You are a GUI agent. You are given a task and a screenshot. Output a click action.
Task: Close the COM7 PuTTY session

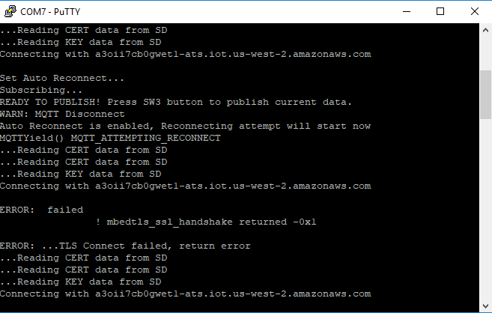[474, 11]
